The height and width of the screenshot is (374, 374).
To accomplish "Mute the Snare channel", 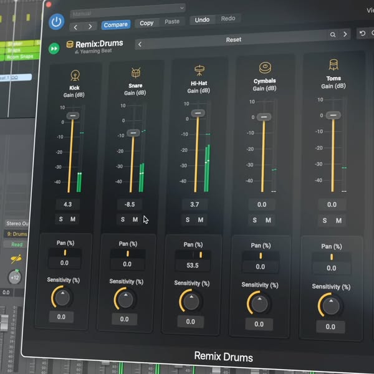I will [x=135, y=219].
